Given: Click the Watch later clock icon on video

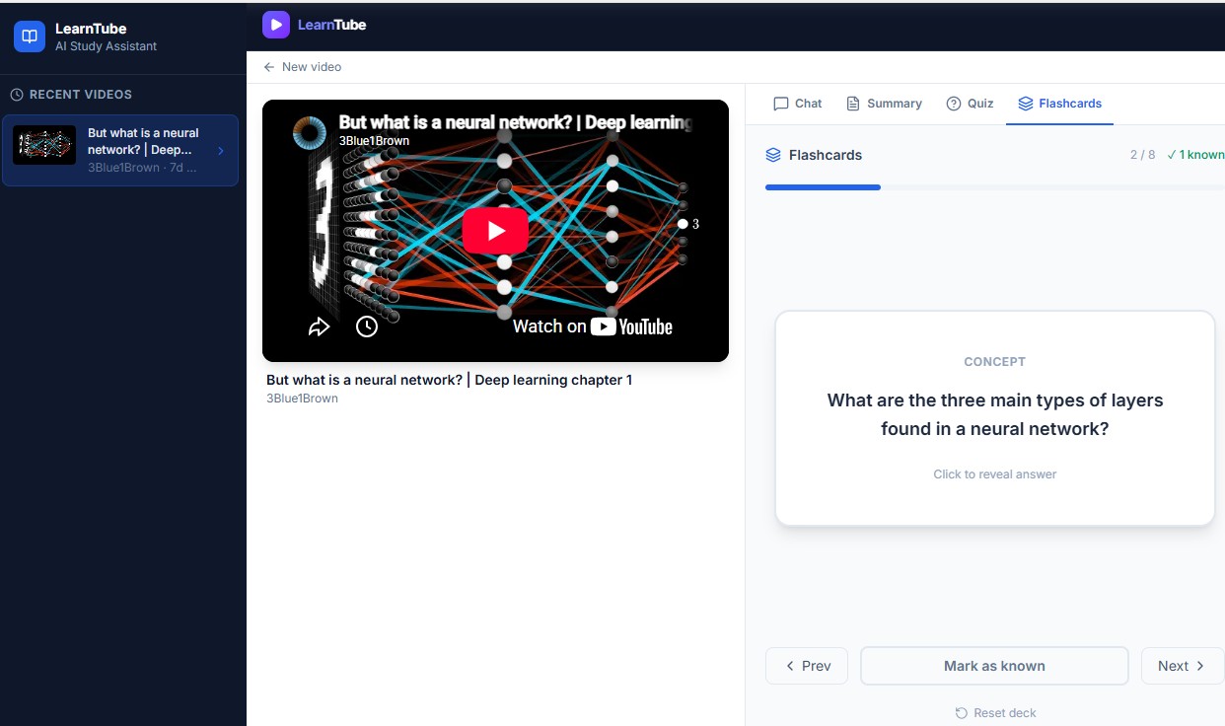Looking at the screenshot, I should coord(367,327).
